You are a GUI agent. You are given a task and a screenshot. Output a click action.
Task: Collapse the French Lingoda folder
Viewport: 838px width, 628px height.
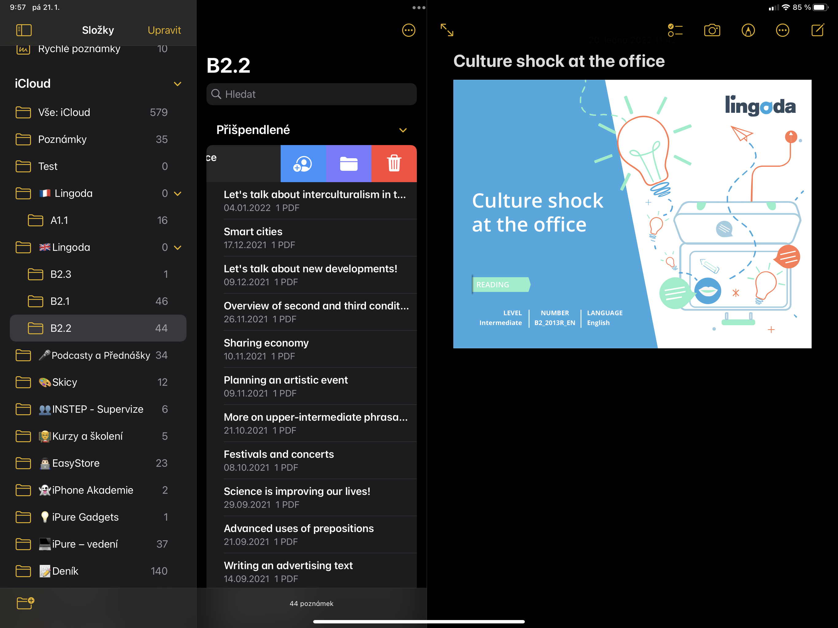177,193
